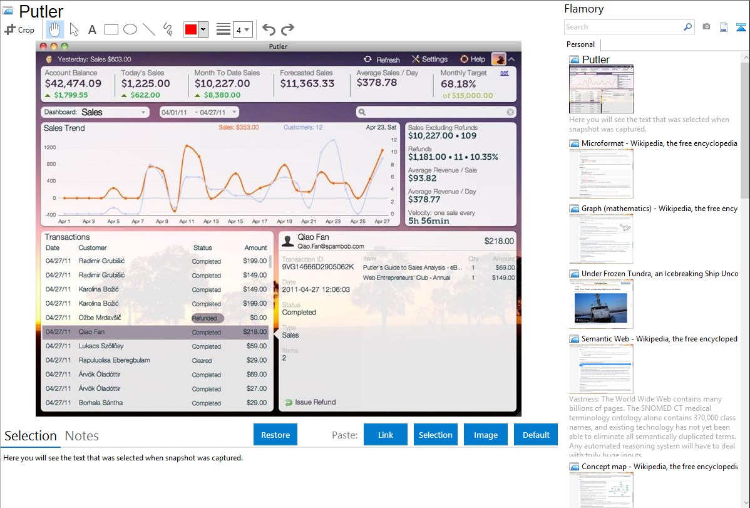This screenshot has height=508, width=750.
Task: Click the Default paste button
Action: [536, 435]
